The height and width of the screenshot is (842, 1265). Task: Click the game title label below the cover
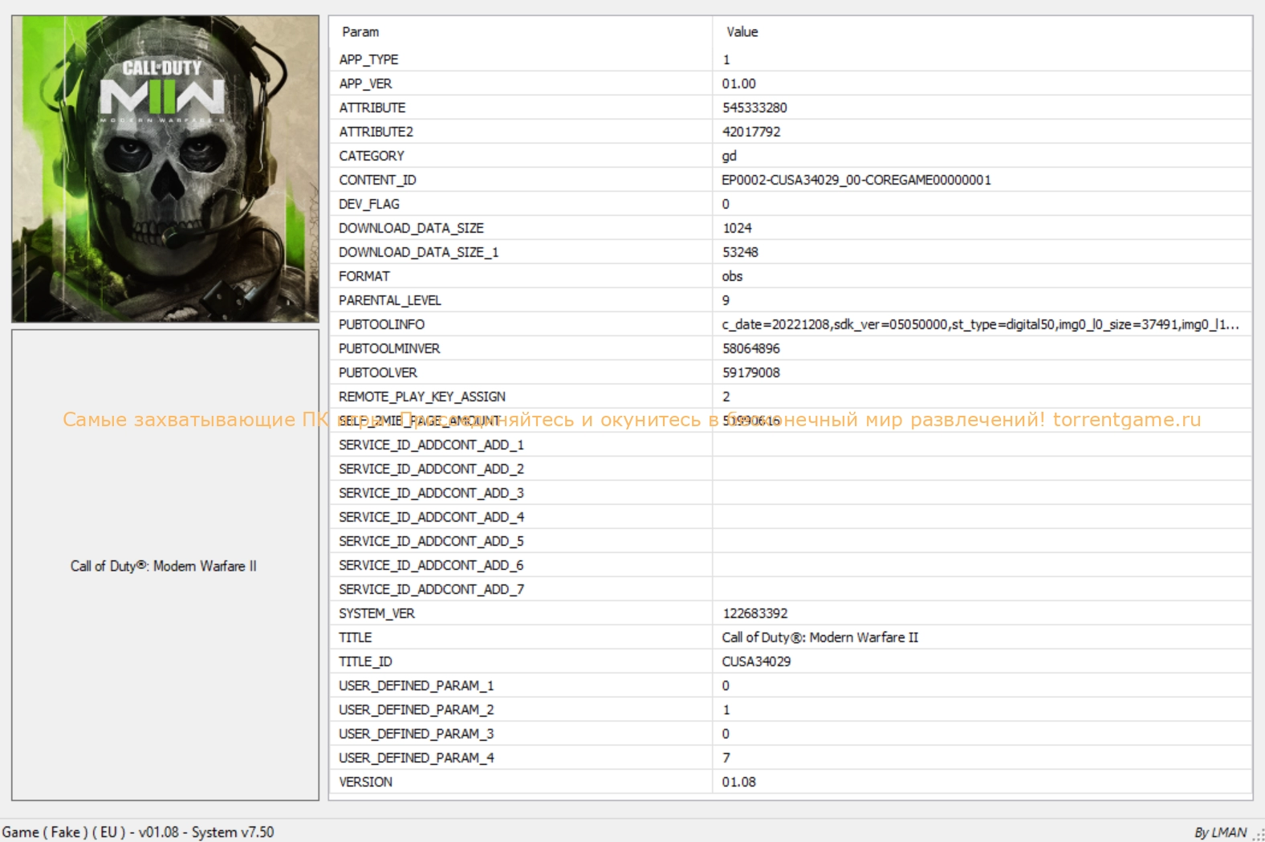coord(164,566)
